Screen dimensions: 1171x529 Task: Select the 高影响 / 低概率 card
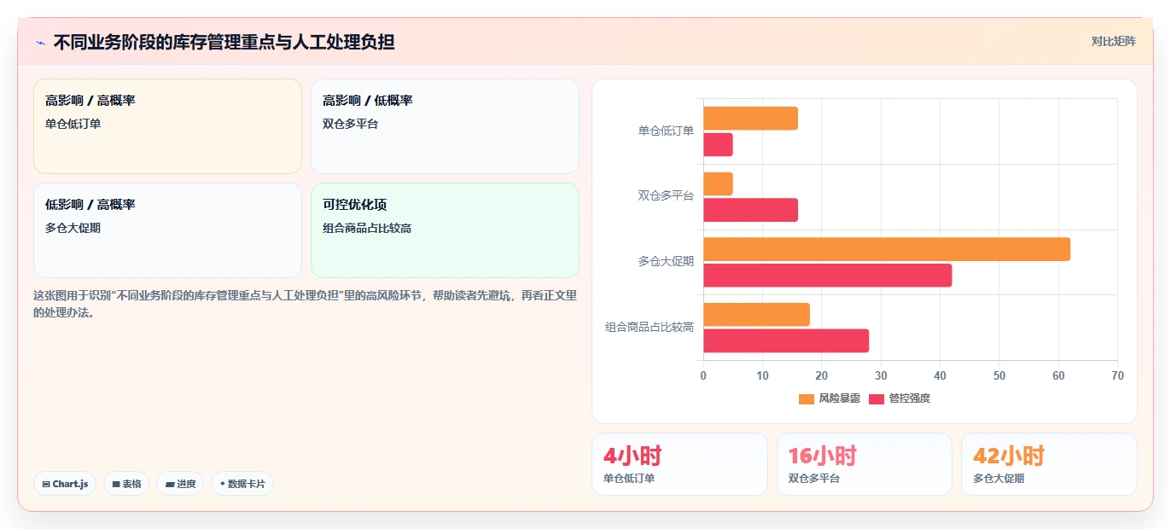pyautogui.click(x=445, y=126)
